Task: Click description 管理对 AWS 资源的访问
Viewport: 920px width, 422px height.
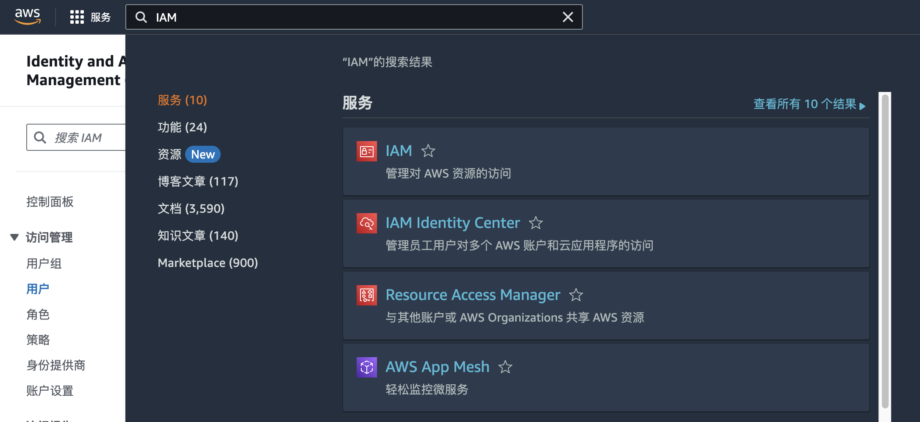Action: point(448,173)
